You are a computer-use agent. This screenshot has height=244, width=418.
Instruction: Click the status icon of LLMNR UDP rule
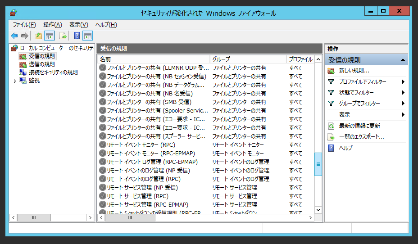coord(103,68)
